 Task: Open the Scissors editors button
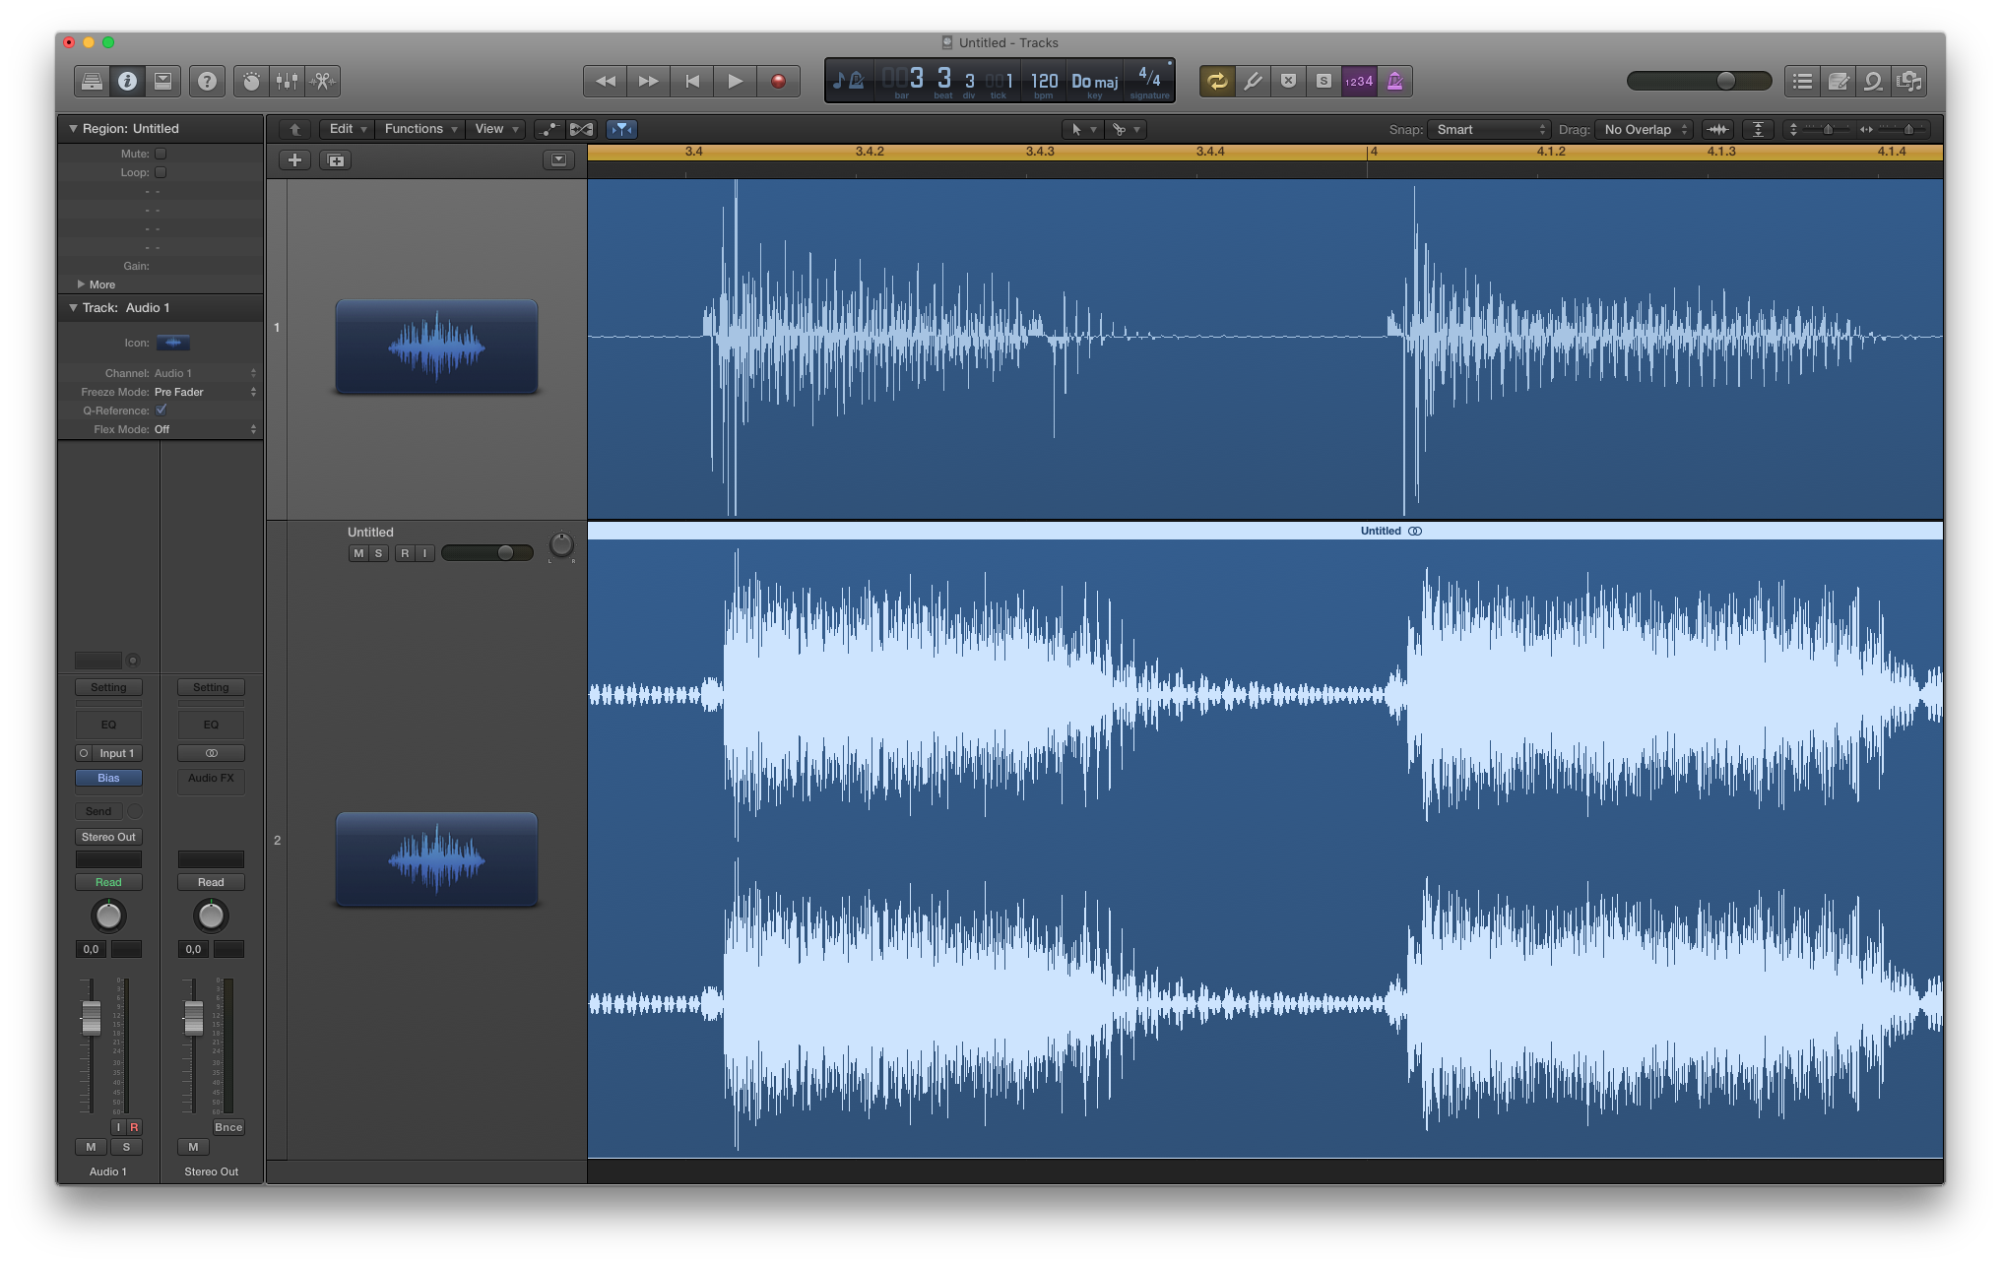(323, 82)
